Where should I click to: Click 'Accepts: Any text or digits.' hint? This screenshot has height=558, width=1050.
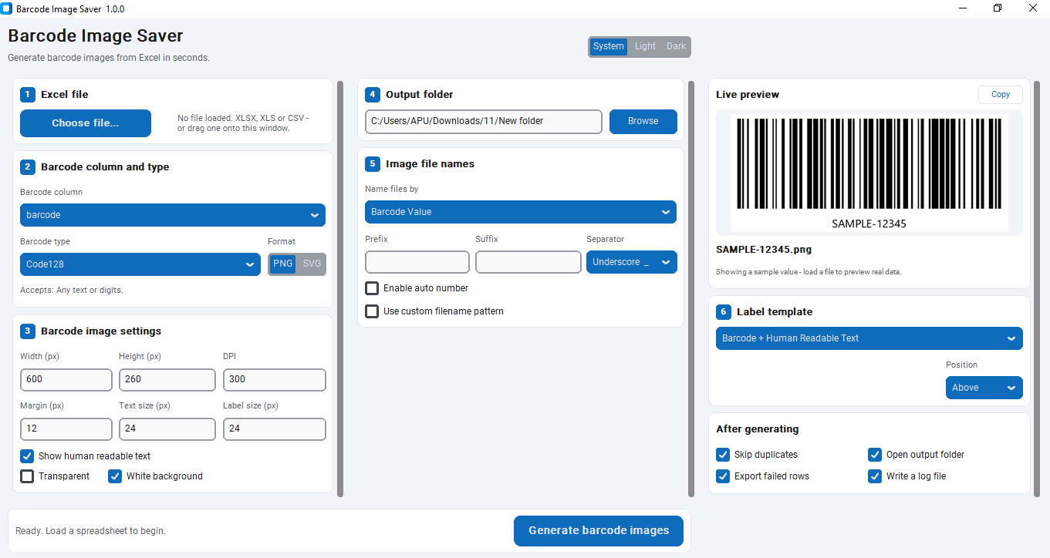pyautogui.click(x=72, y=291)
